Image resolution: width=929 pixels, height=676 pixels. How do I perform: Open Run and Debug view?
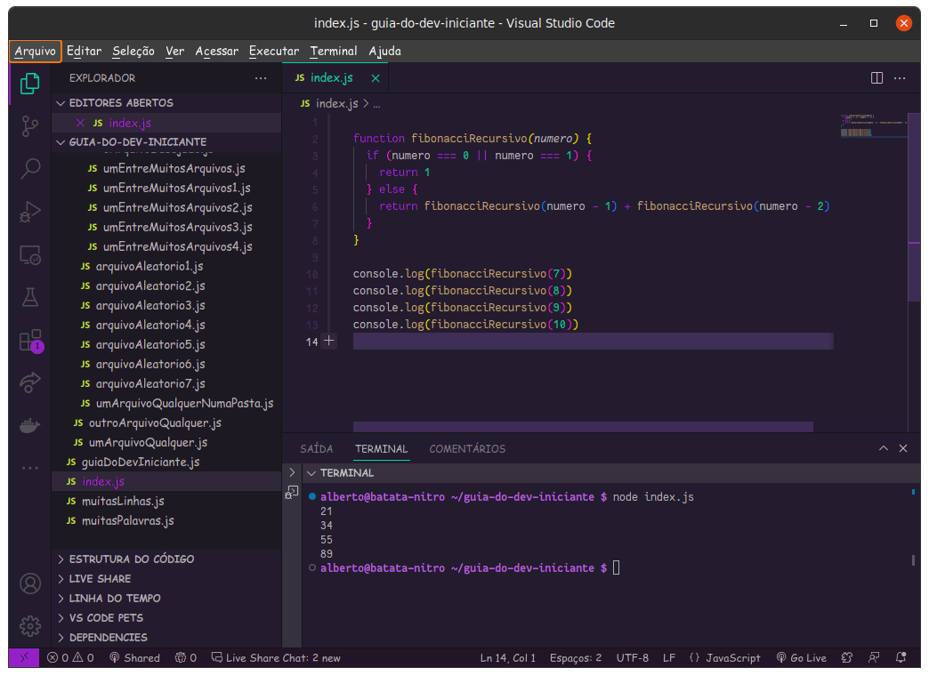tap(30, 212)
